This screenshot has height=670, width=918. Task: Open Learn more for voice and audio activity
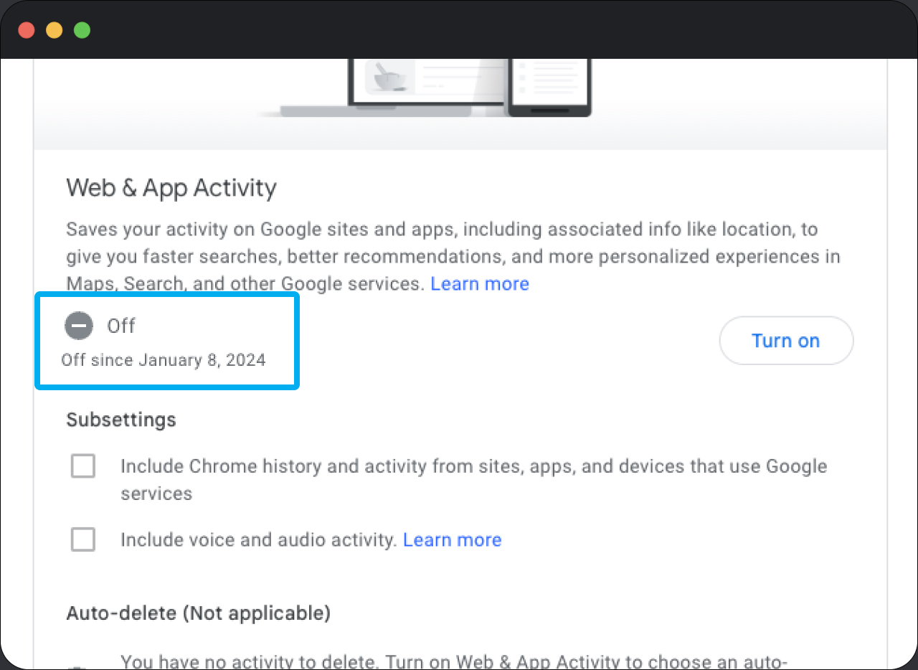coord(453,539)
